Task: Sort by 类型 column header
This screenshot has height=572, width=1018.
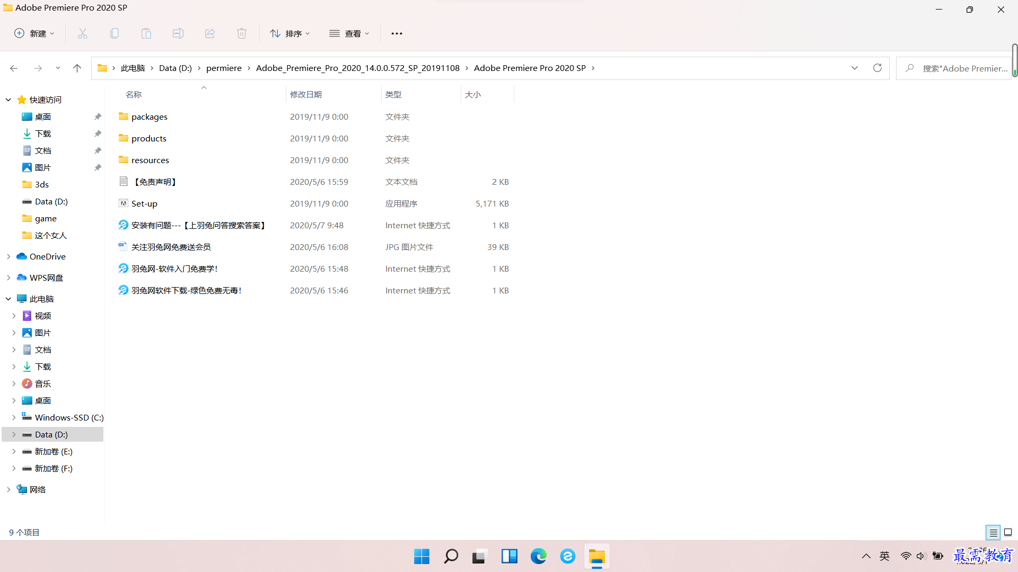Action: point(393,94)
